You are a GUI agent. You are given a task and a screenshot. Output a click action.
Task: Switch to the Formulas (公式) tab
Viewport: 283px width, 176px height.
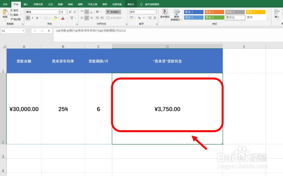click(50, 4)
